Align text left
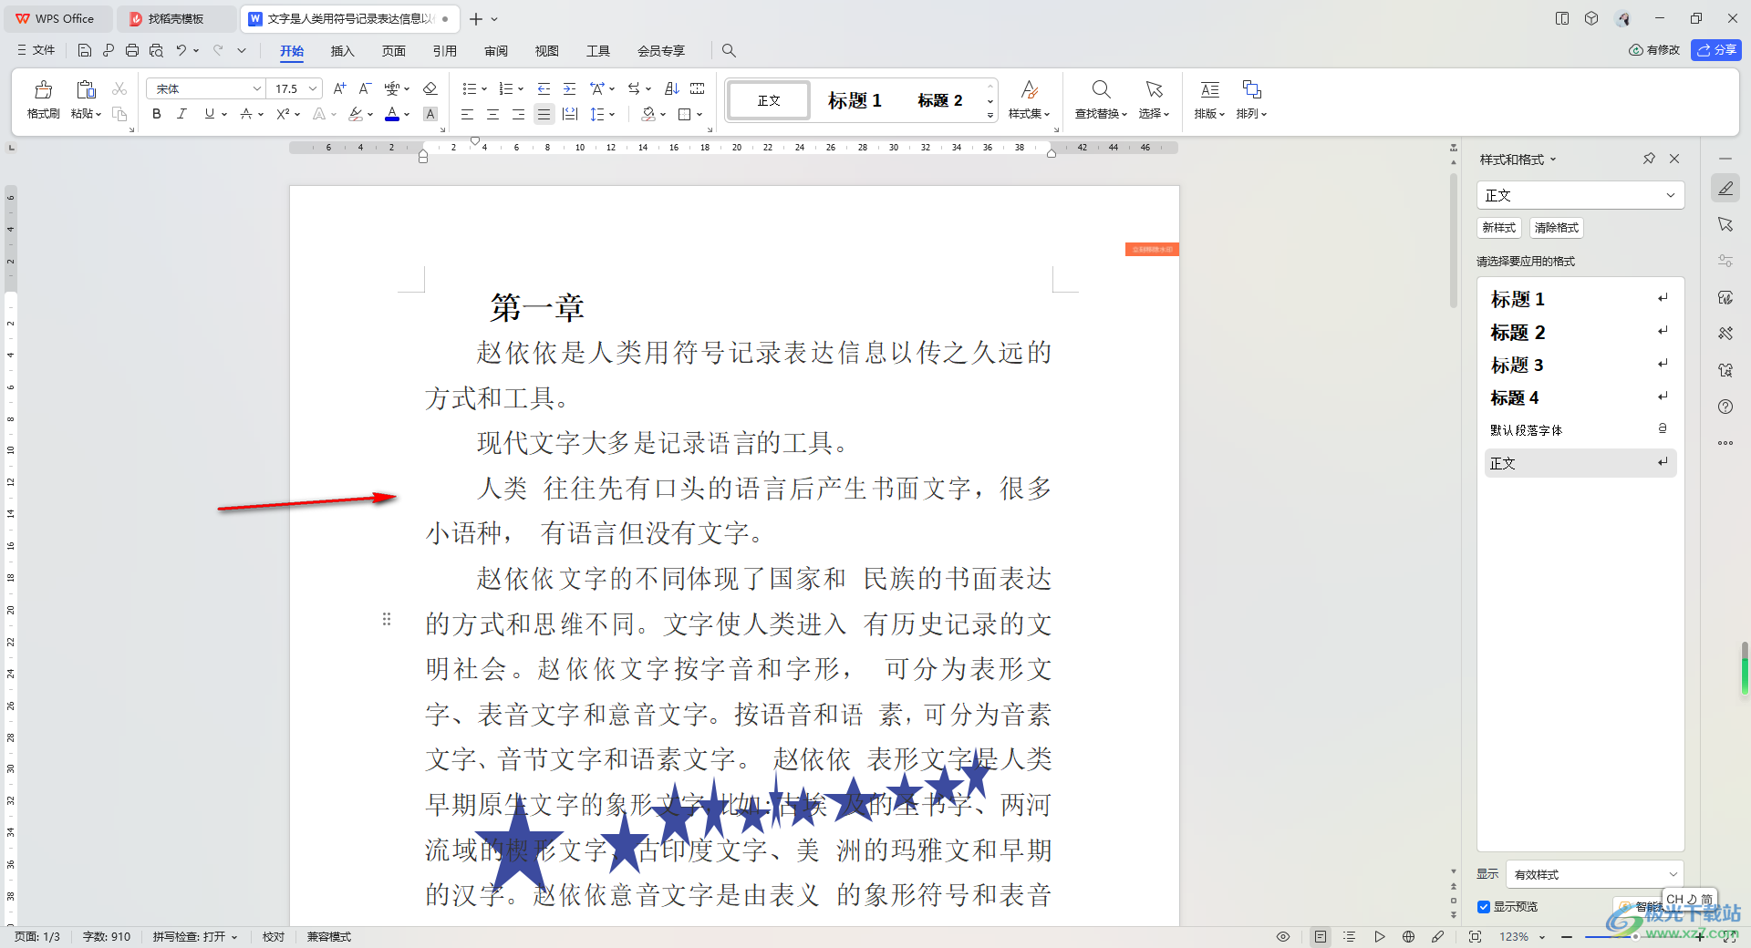Viewport: 1751px width, 948px height. (x=467, y=114)
